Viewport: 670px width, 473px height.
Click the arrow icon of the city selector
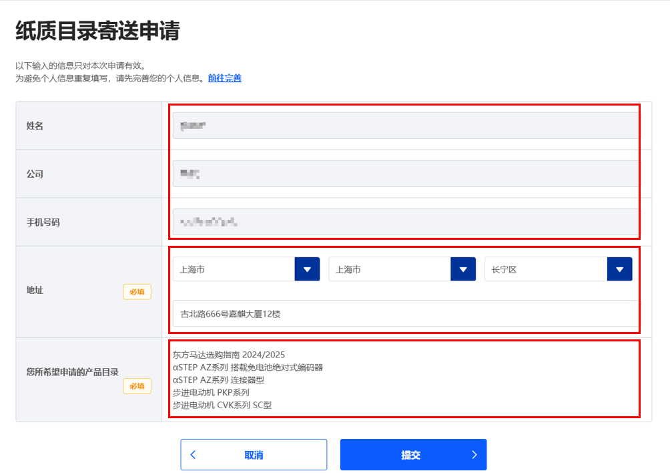click(463, 269)
